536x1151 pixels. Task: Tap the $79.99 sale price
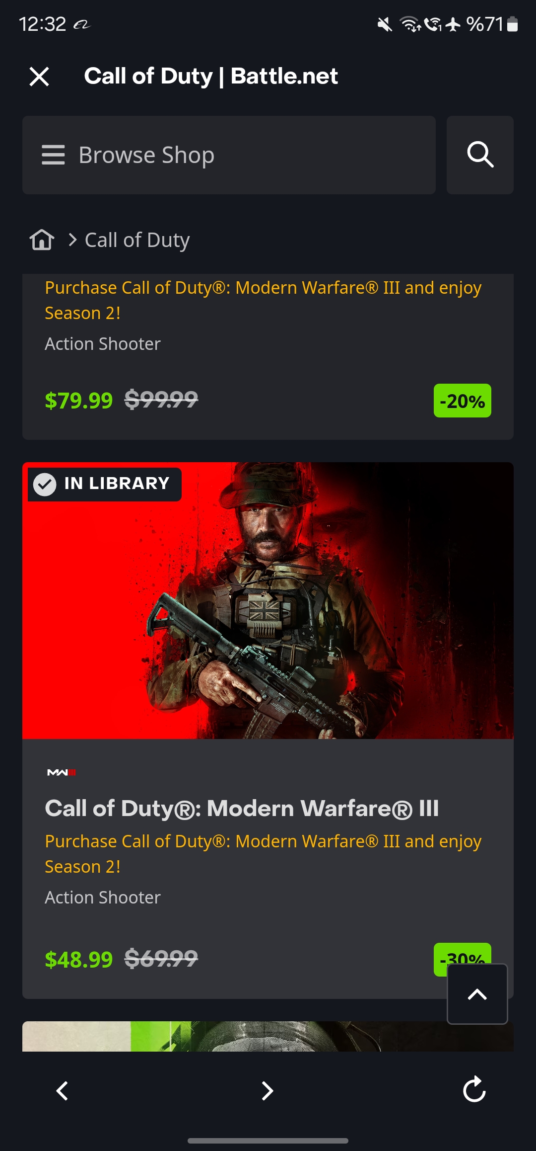(x=79, y=401)
